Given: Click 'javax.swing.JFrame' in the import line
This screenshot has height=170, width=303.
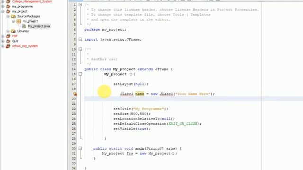Looking at the screenshot, I should tap(120, 39).
